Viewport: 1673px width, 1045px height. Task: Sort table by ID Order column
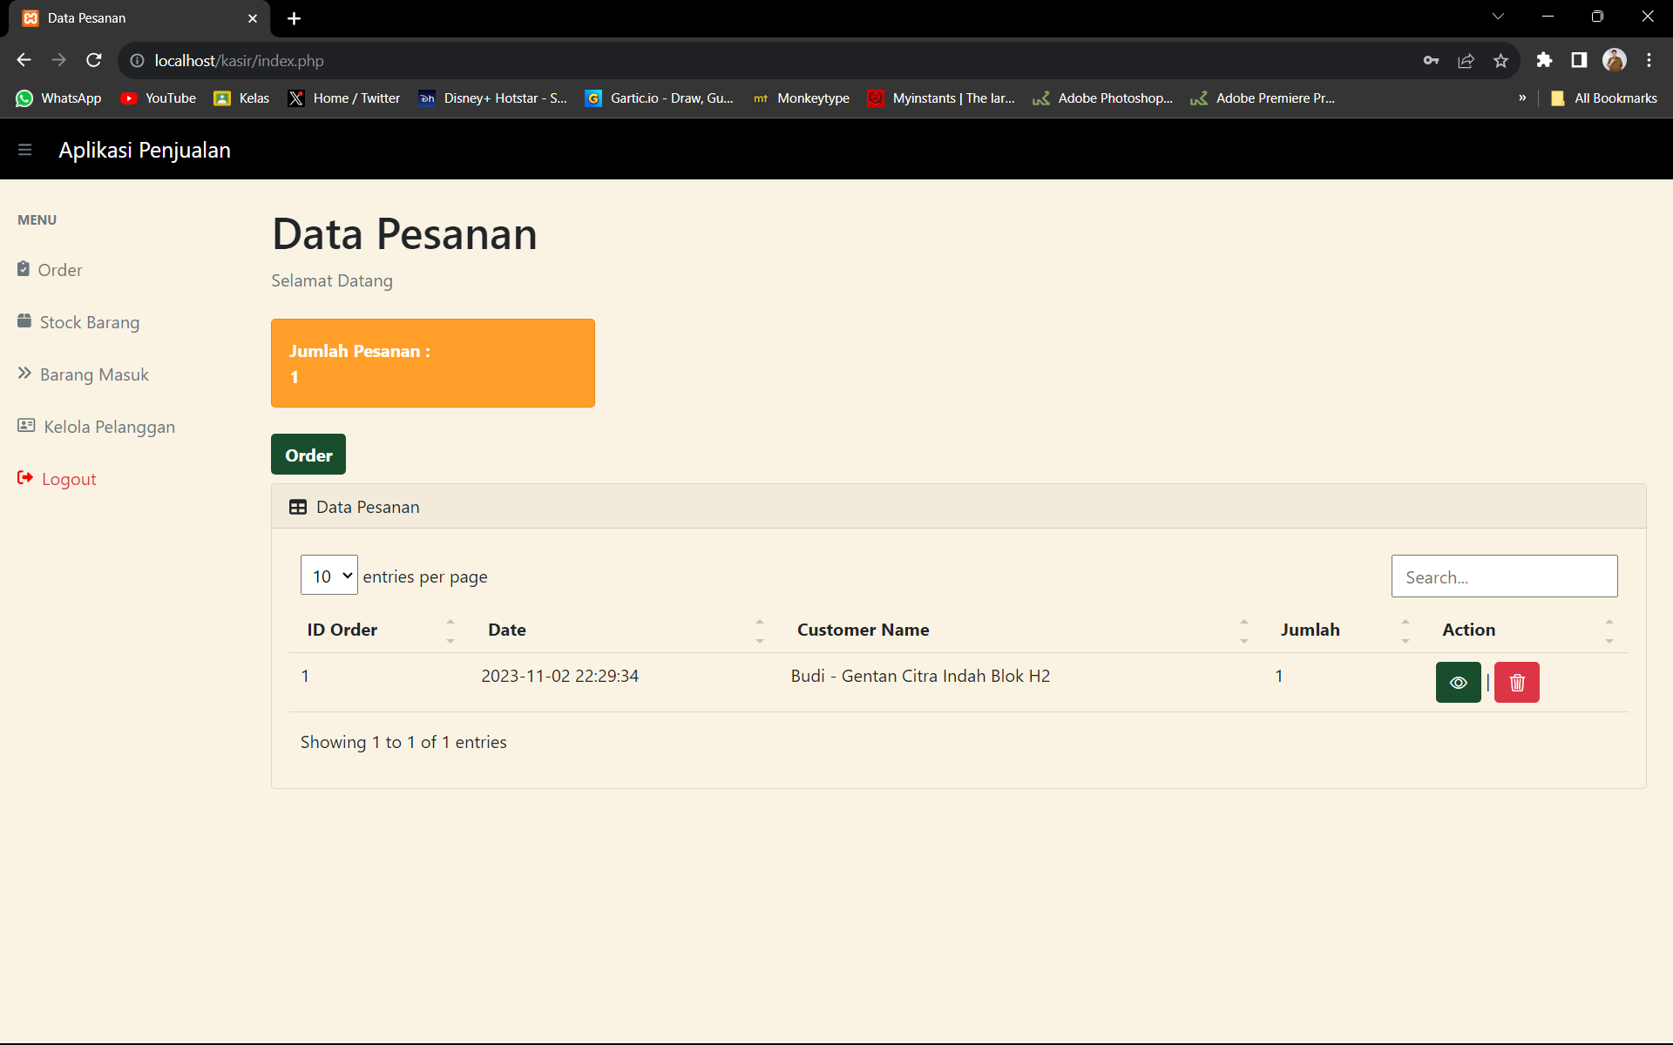click(342, 630)
